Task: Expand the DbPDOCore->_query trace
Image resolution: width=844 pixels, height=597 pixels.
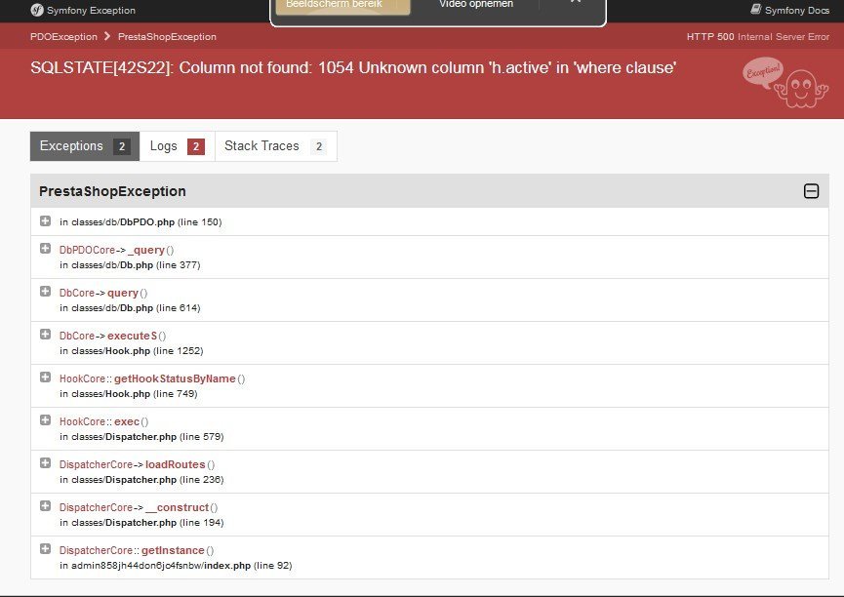Action: pyautogui.click(x=45, y=249)
